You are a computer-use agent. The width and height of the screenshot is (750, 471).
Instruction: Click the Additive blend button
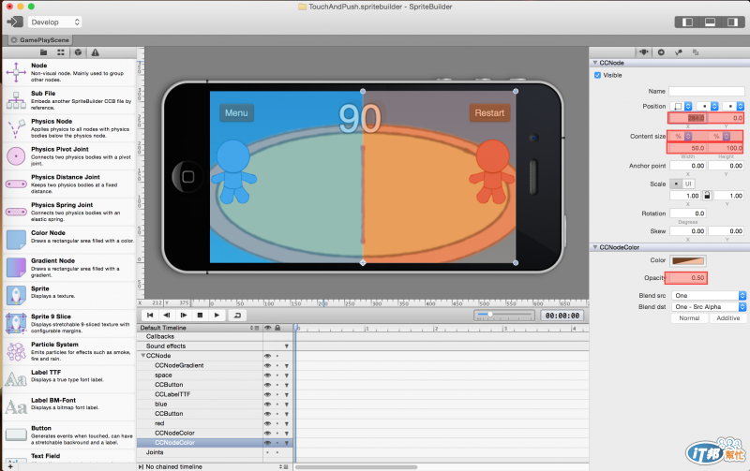(727, 318)
